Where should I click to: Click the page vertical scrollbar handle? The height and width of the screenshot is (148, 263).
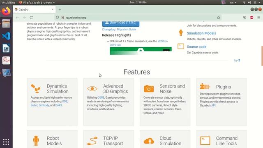point(262,56)
